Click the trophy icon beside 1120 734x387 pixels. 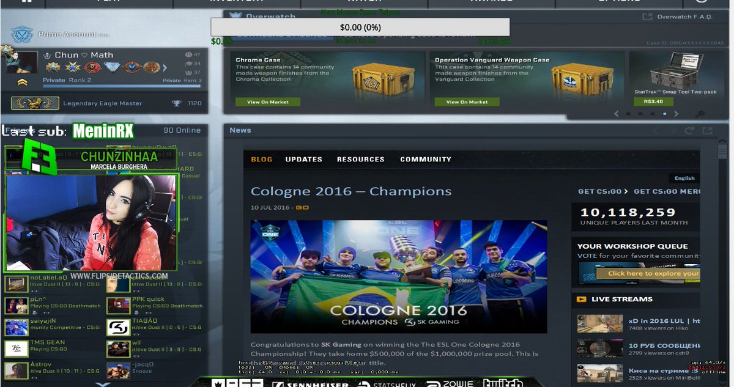pyautogui.click(x=176, y=103)
